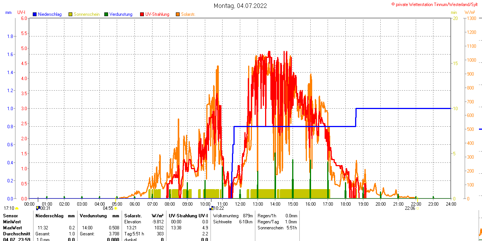Image resolution: width=482 pixels, height=241 pixels.
Task: Click the yellow sun icon beside 17:10
Action: point(17,208)
